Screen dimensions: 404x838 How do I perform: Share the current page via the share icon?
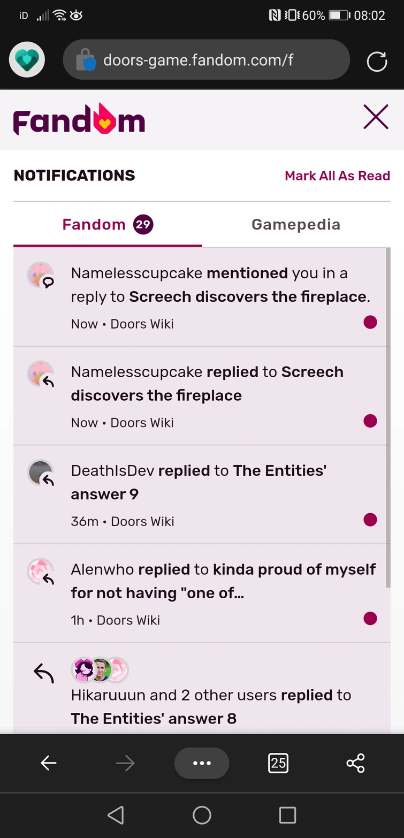click(355, 763)
